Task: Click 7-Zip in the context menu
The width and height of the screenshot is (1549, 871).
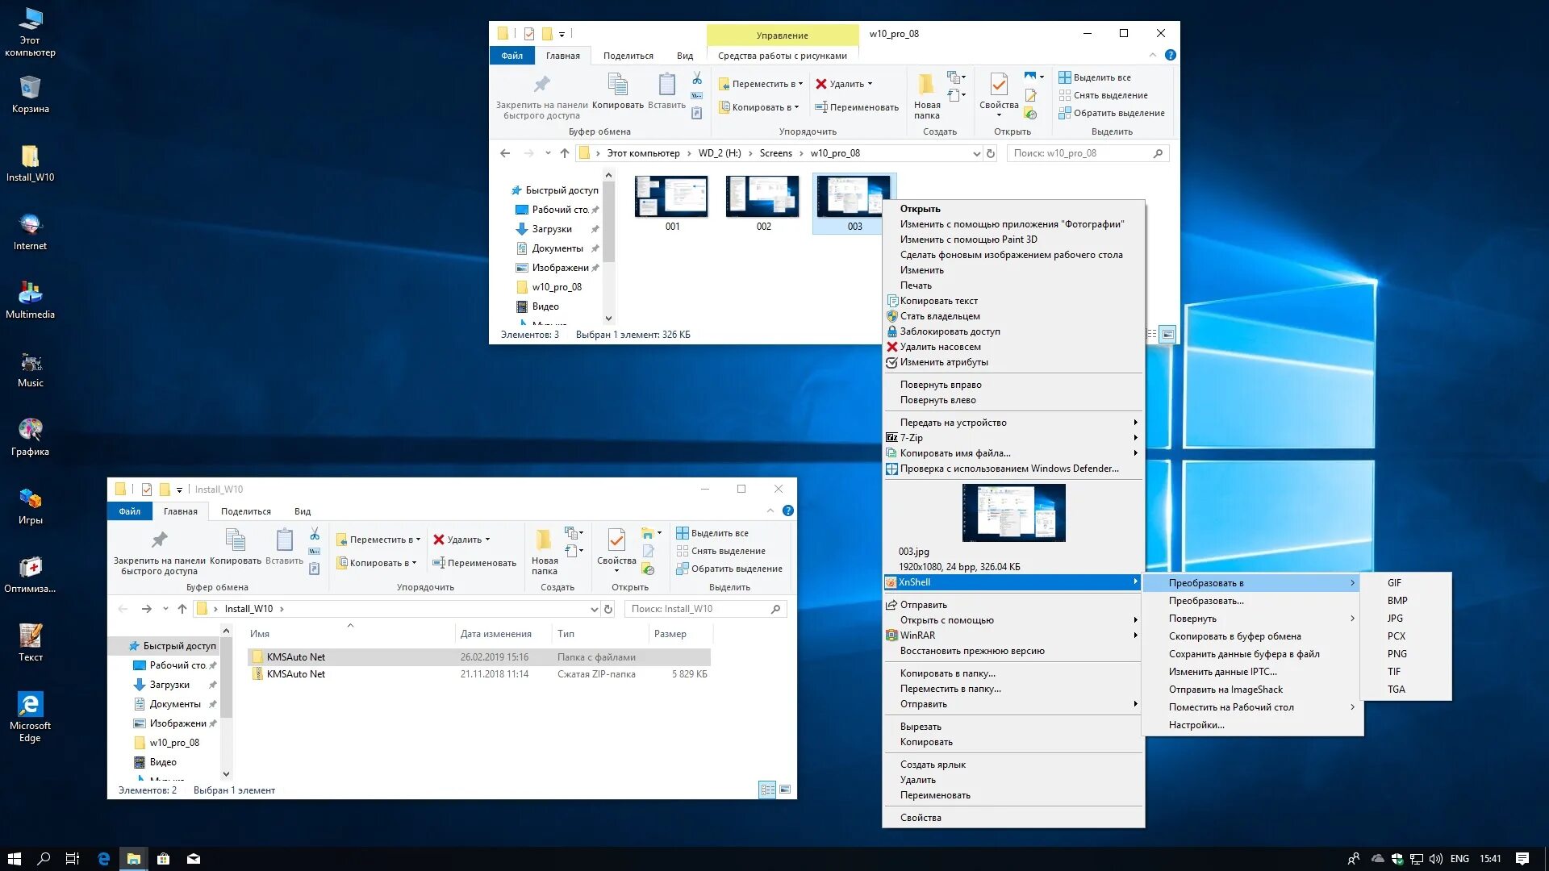Action: (912, 438)
